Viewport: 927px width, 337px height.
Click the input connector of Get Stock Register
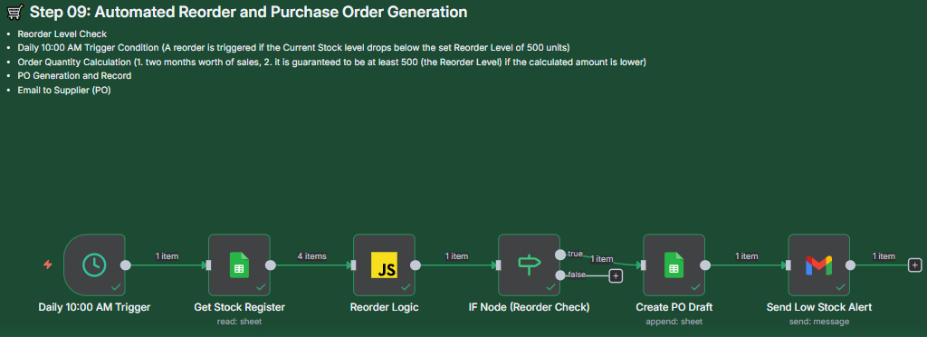(208, 265)
